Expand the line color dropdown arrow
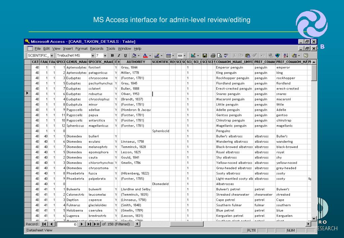The width and height of the screenshot is (344, 238). (x=162, y=55)
